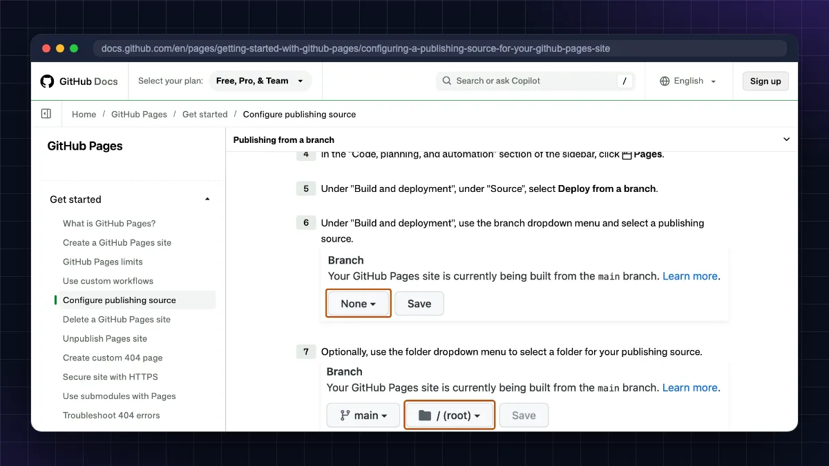
Task: Click the Pages icon in step 4
Action: (x=627, y=155)
